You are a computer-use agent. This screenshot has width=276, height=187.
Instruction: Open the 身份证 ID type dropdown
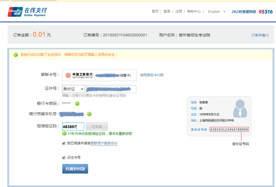[x=73, y=89]
